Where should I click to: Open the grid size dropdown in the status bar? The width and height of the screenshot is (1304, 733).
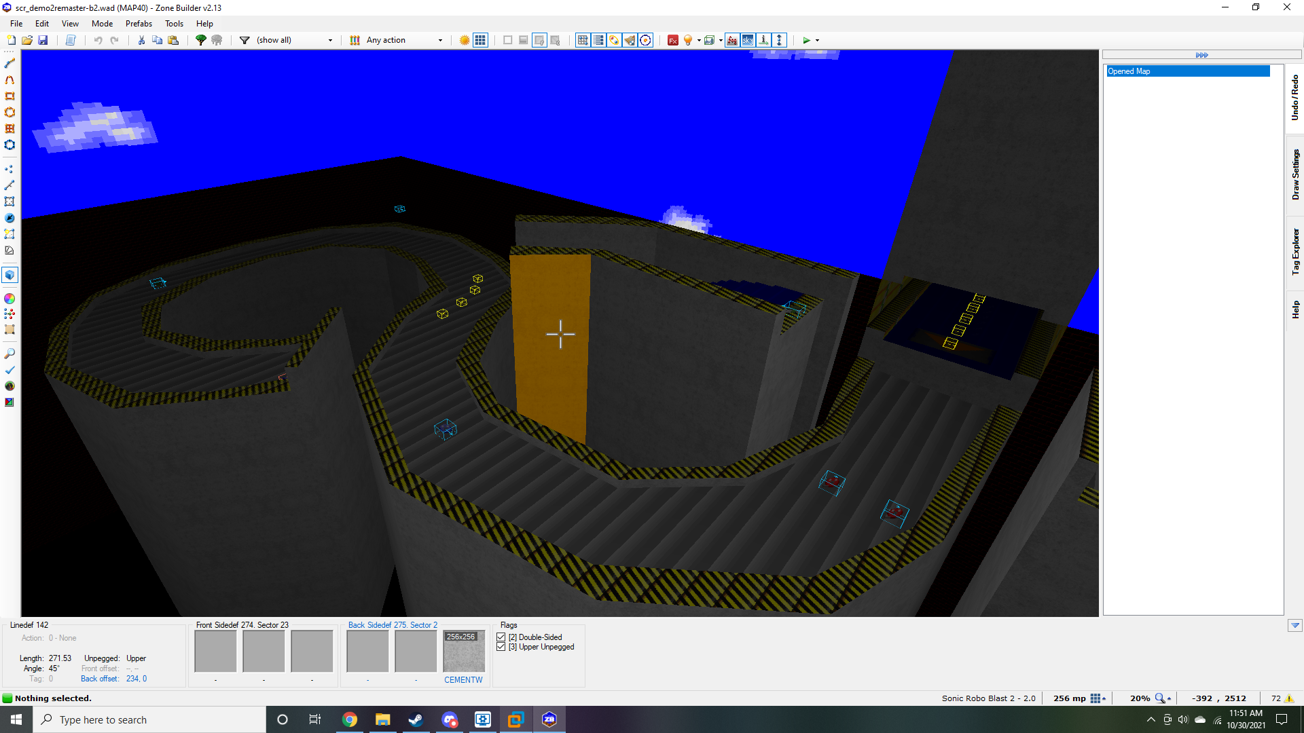(1098, 698)
